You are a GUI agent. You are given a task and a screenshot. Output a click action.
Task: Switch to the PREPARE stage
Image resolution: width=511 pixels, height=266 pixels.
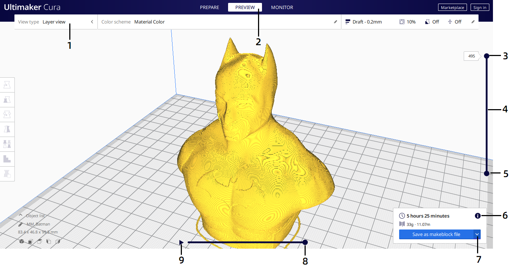coord(209,7)
